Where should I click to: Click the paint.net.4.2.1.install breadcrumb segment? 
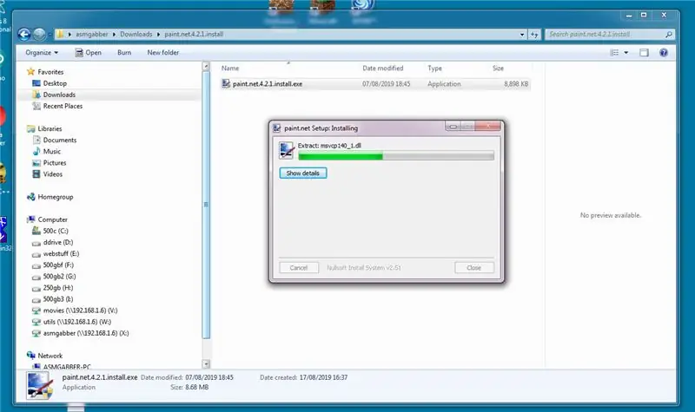194,34
